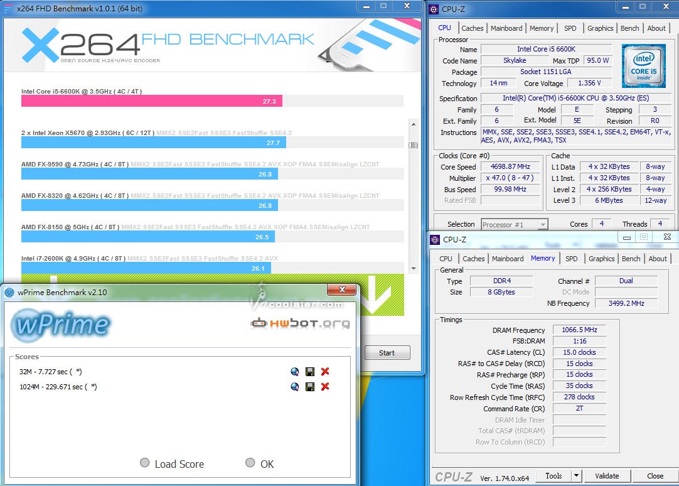Click the memory Type DDR4 field

click(501, 281)
